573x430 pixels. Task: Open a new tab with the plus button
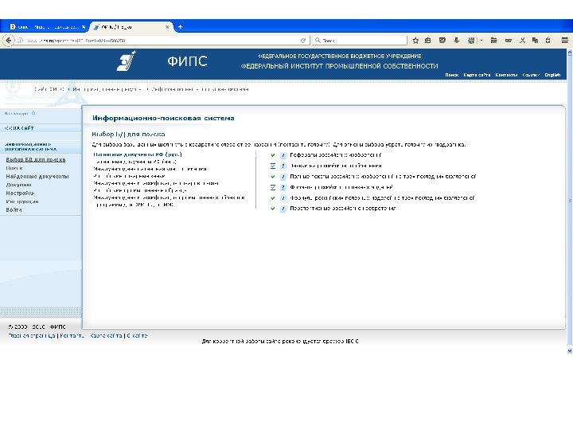click(x=180, y=27)
